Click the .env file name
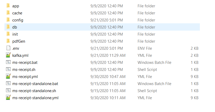This screenshot has height=112, width=215. [16, 48]
